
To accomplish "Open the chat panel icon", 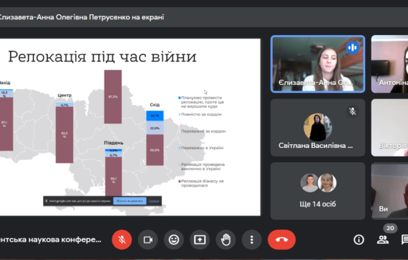I will (x=404, y=239).
